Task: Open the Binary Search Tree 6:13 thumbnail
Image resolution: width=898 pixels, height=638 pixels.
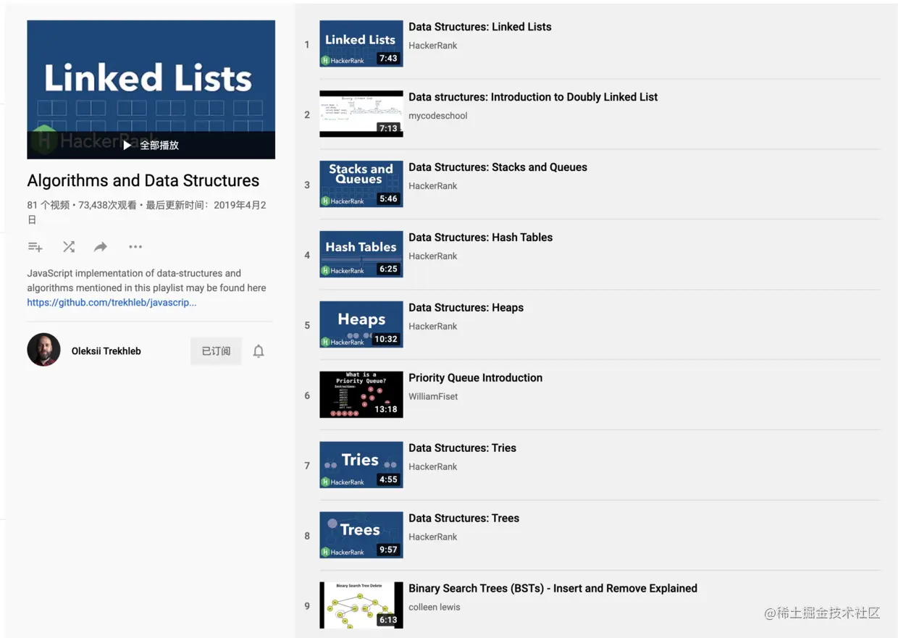Action: coord(361,605)
